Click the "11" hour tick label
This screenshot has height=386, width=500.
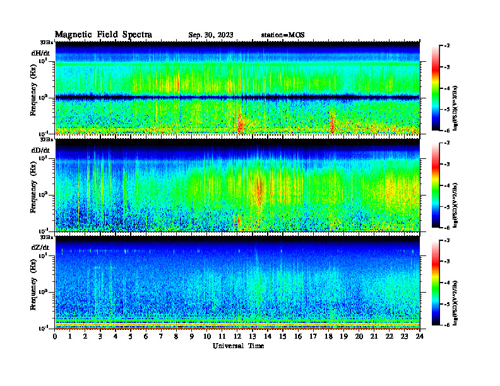coord(222,337)
